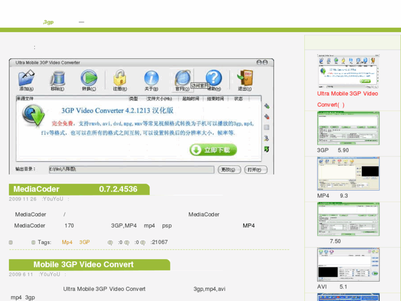The width and height of the screenshot is (401, 301).
Task: Click side icon with red film strip
Action: click(x=267, y=117)
